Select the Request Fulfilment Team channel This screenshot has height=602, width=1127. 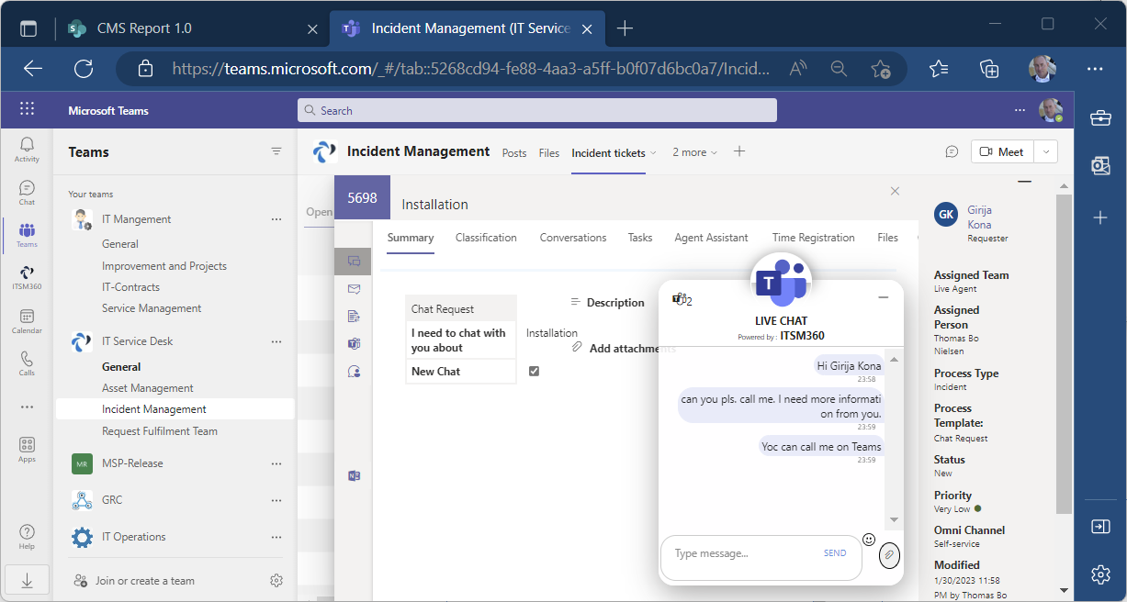(160, 431)
